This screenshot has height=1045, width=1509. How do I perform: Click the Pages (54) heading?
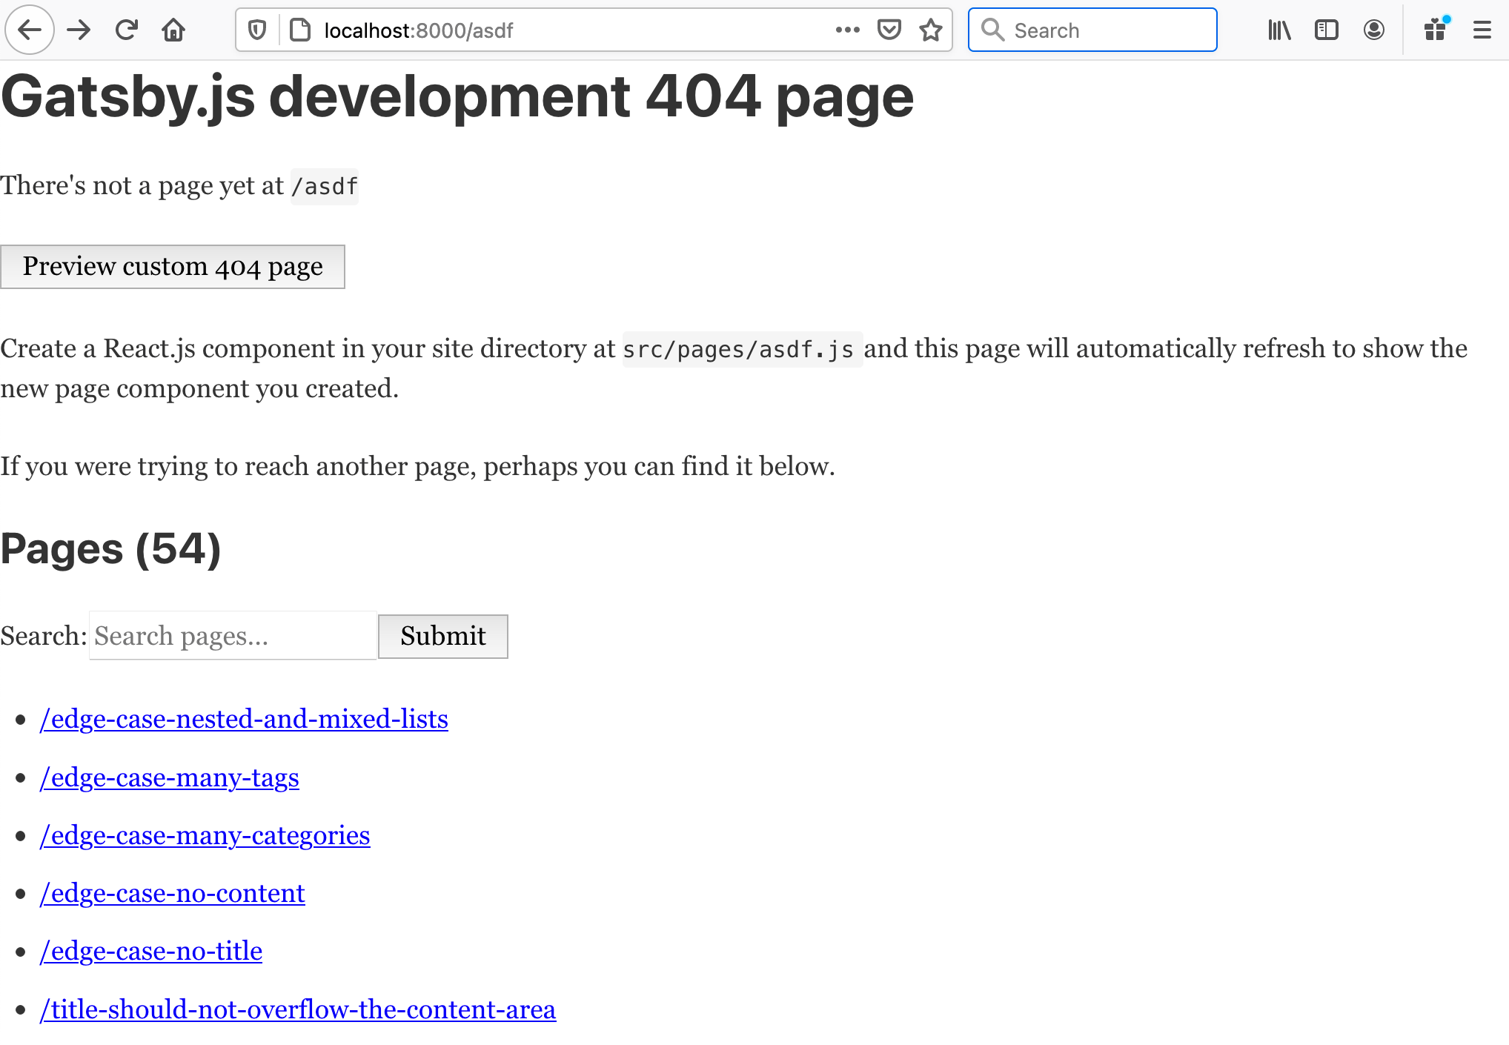111,549
